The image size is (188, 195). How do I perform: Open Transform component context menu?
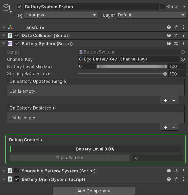coord(183,27)
